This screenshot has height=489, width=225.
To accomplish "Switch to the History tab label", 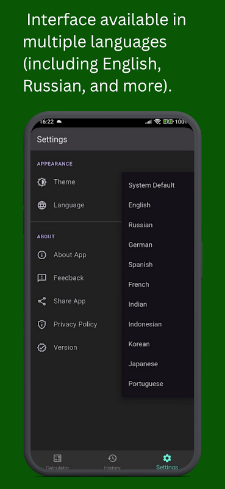I will click(112, 468).
